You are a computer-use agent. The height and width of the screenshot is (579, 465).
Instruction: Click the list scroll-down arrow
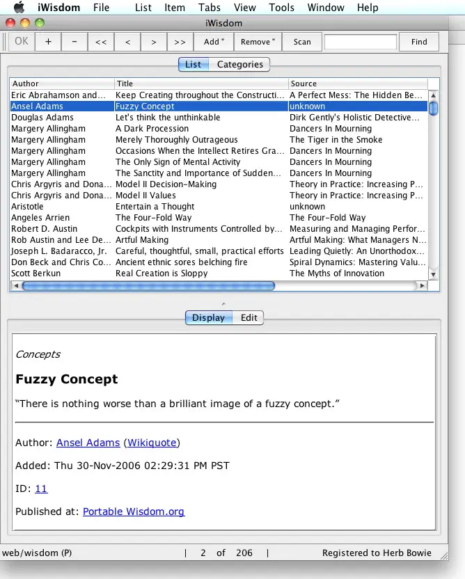pyautogui.click(x=433, y=275)
